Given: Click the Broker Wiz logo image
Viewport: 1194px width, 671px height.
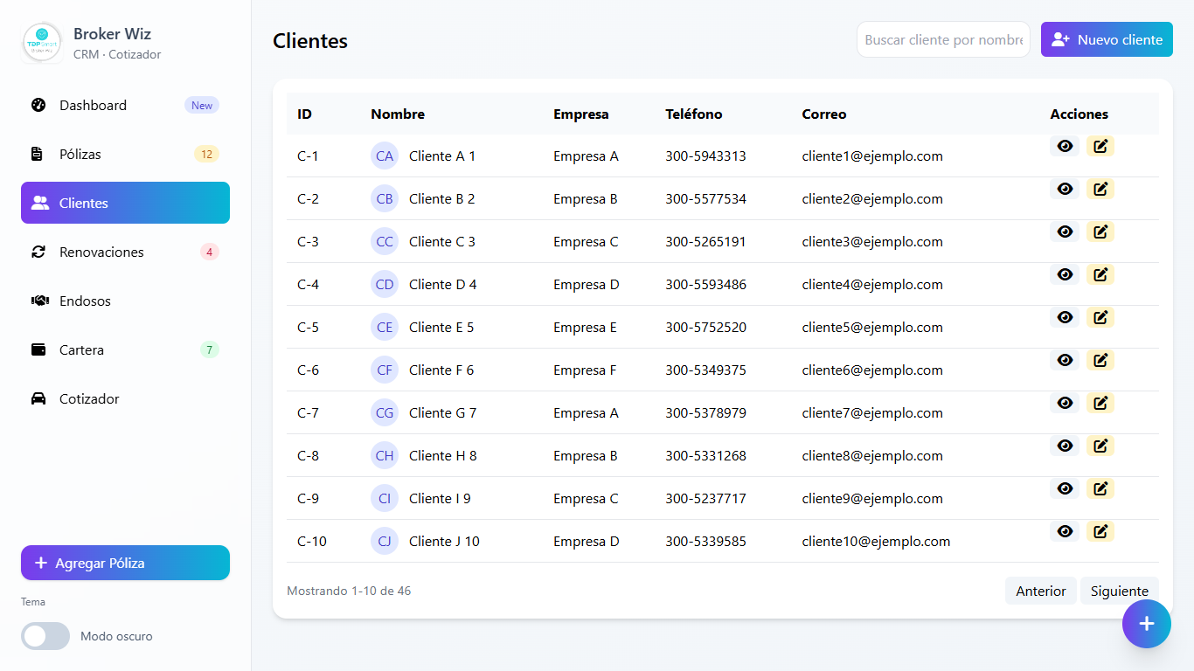Looking at the screenshot, I should coord(42,43).
